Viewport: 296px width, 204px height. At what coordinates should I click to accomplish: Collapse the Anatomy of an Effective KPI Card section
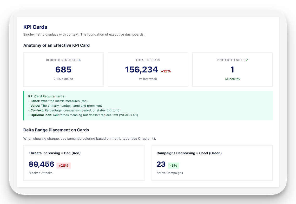56,45
